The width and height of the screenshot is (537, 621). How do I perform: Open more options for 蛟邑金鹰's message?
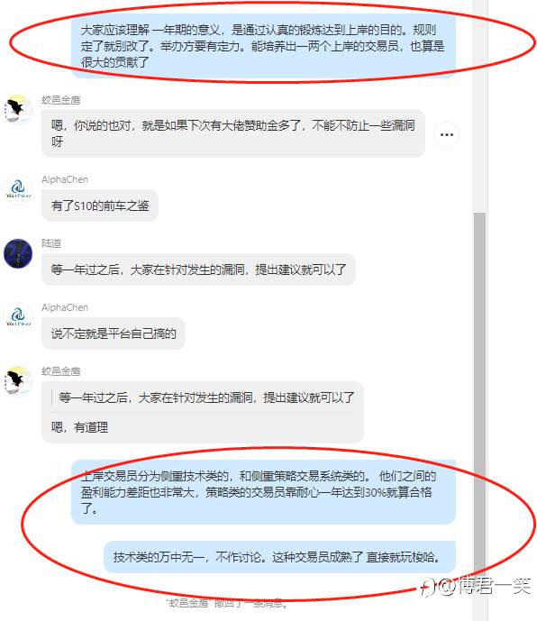coord(447,134)
